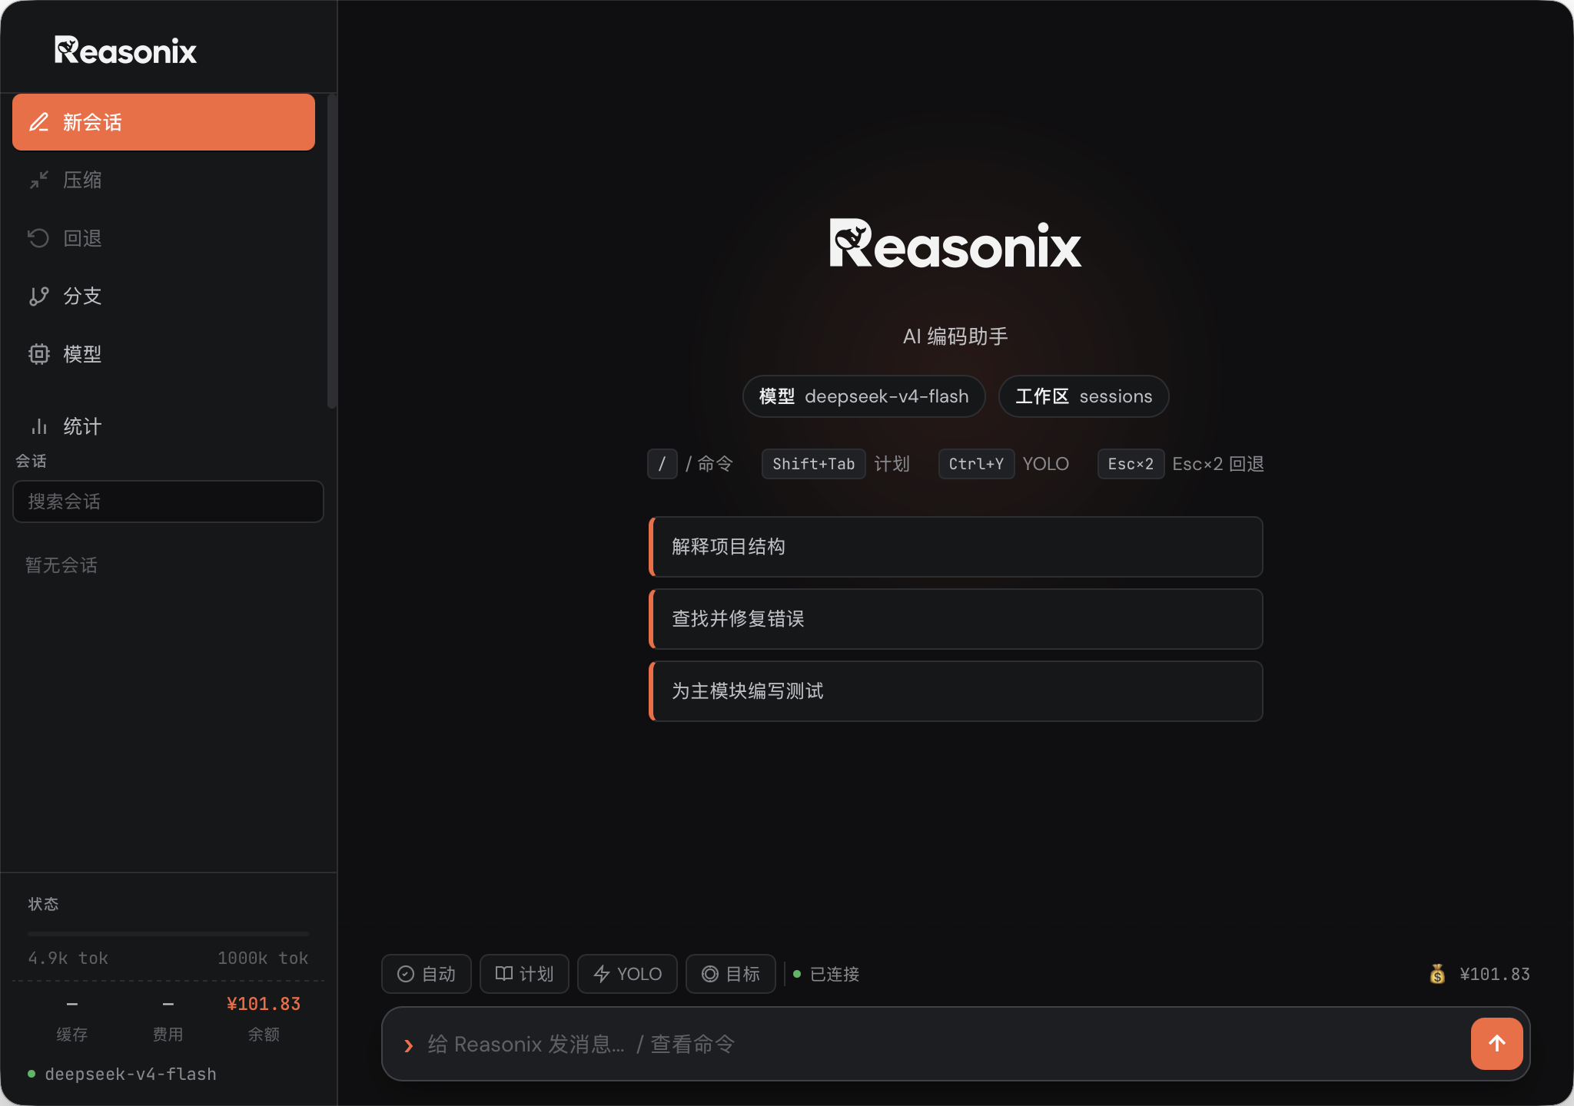Click the lightning icon on YOLO
This screenshot has height=1106, width=1574.
(x=602, y=974)
